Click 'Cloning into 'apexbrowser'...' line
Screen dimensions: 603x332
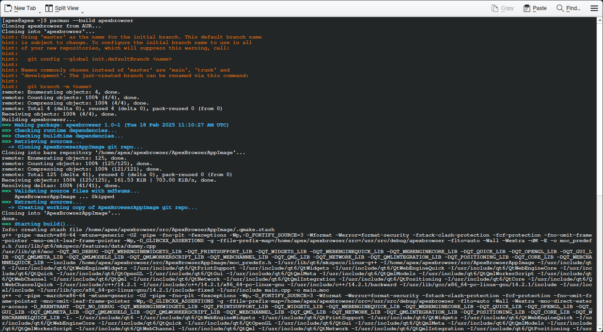pyautogui.click(x=49, y=32)
